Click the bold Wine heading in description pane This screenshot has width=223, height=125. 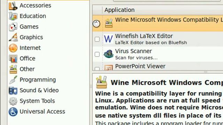pos(167,83)
